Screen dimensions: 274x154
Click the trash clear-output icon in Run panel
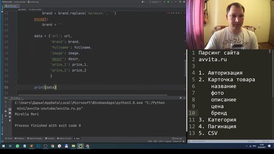10,121
